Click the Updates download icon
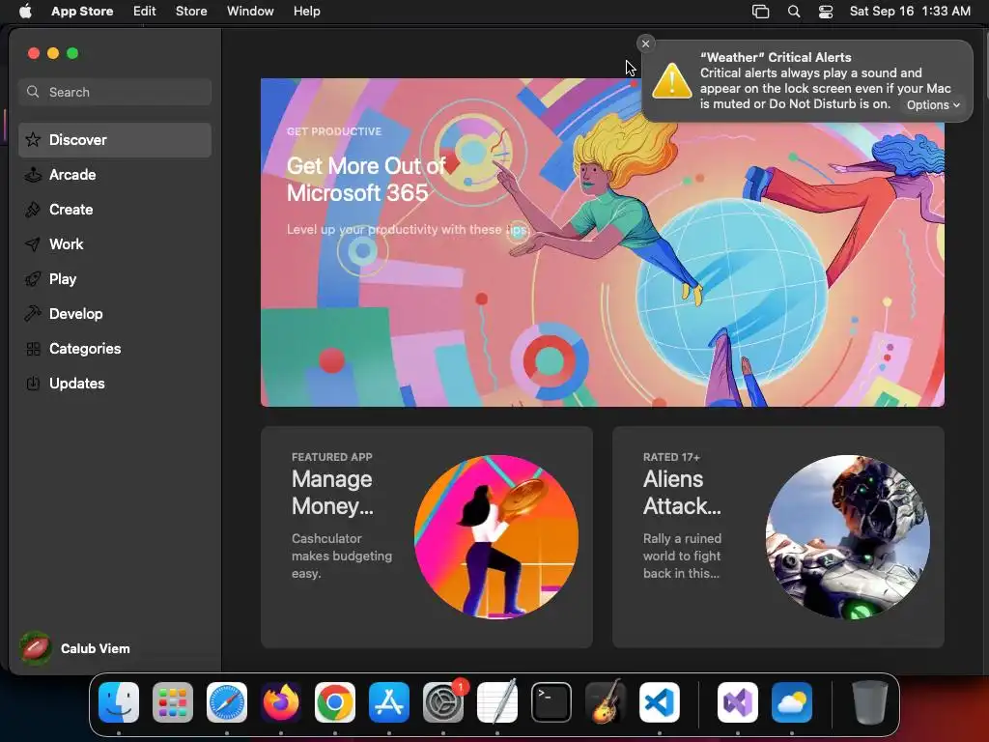 [x=33, y=383]
